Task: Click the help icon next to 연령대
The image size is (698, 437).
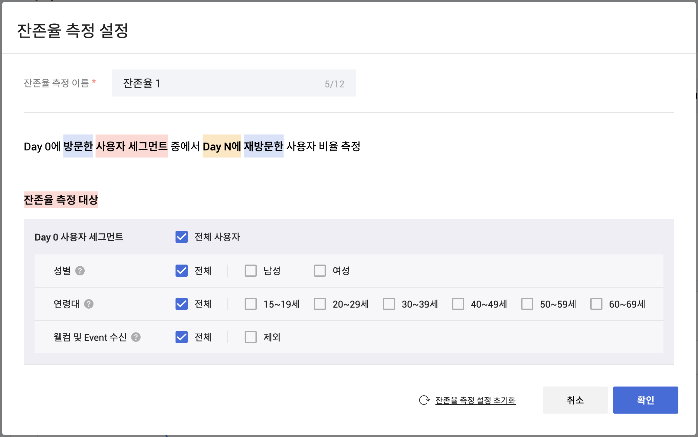Action: pos(89,304)
